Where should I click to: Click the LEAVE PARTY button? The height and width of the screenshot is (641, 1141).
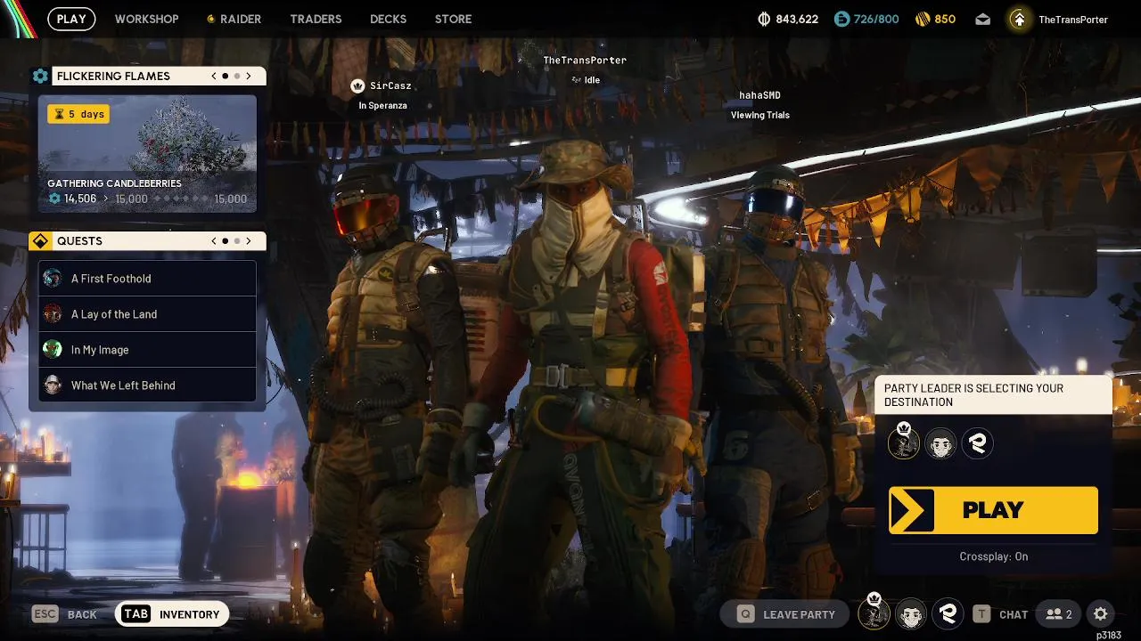786,614
